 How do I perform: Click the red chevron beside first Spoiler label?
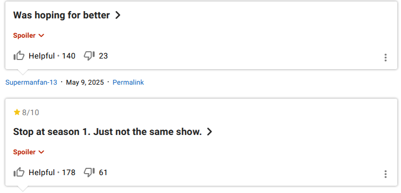point(41,35)
